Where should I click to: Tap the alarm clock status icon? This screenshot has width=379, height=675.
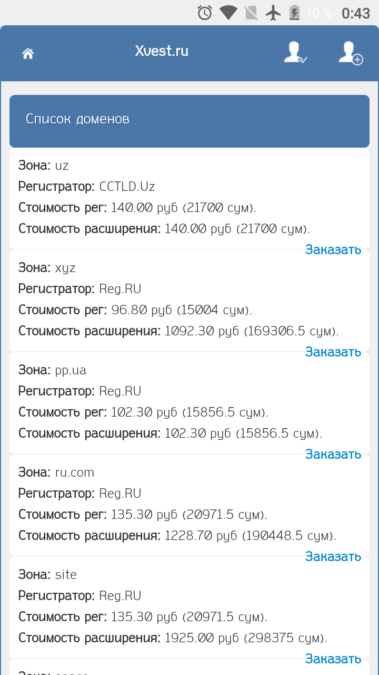[205, 13]
